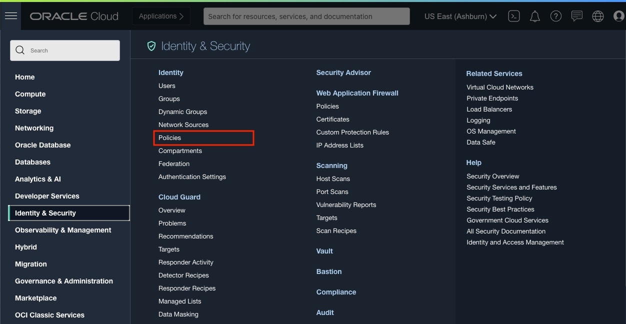Image resolution: width=626 pixels, height=324 pixels.
Task: Open the language globe icon
Action: 597,16
